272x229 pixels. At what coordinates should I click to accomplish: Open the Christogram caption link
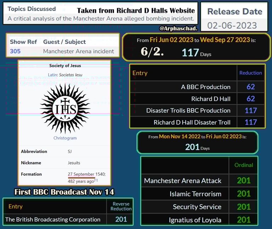[x=65, y=138]
